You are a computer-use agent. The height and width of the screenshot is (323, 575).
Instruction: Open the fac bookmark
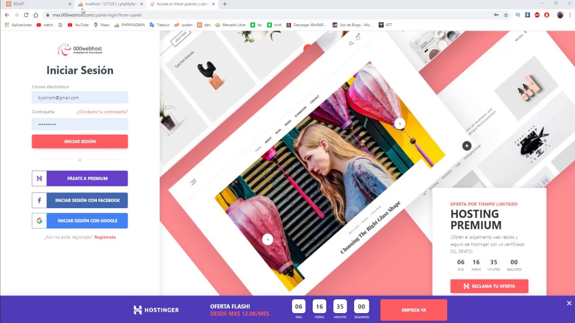click(257, 25)
